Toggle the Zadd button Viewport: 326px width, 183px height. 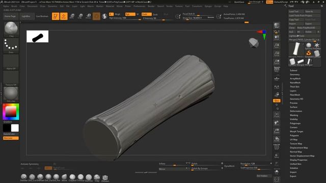pos(147,14)
